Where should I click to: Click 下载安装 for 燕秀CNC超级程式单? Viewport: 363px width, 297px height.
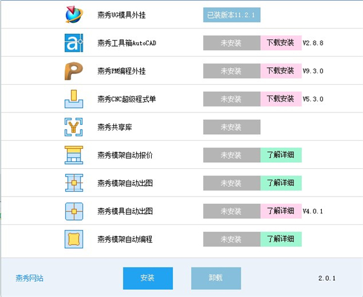[x=281, y=99]
